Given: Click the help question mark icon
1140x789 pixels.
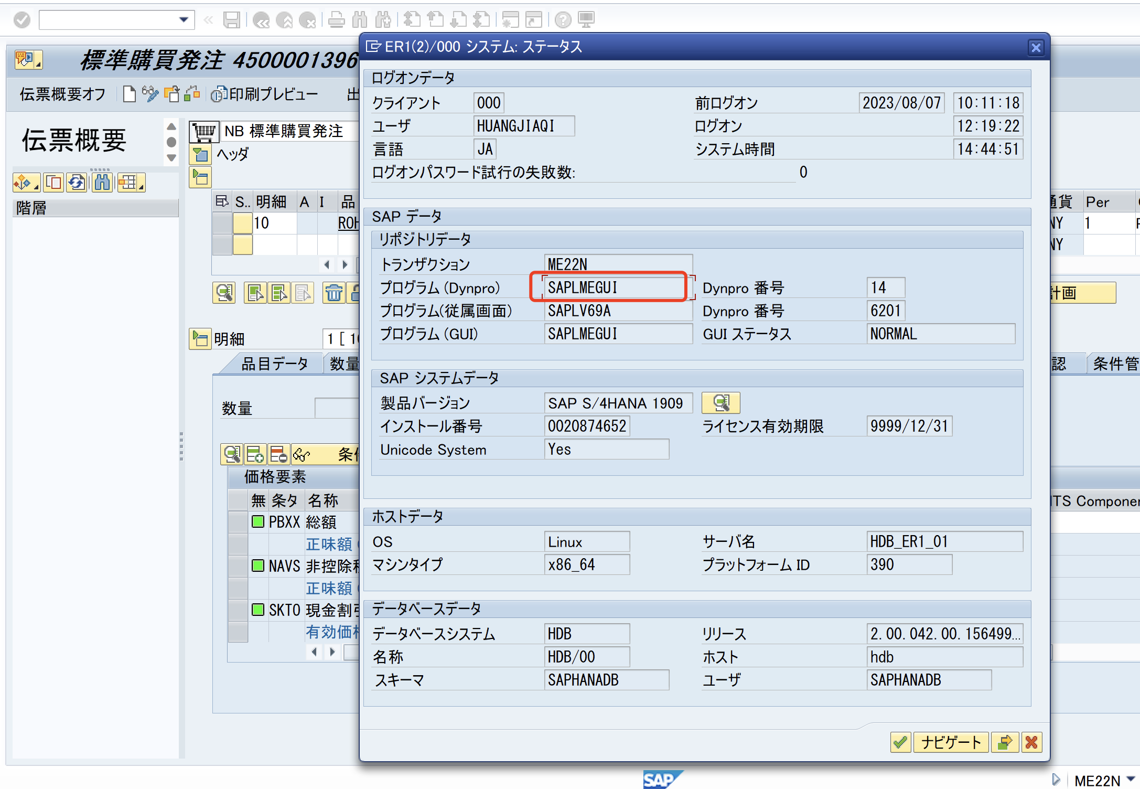Looking at the screenshot, I should (563, 20).
